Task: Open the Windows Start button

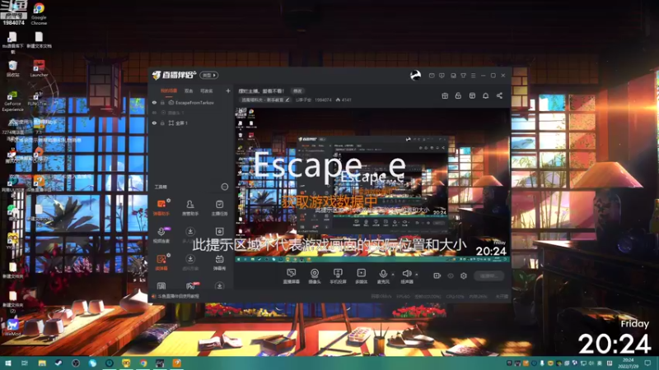Action: click(x=7, y=363)
